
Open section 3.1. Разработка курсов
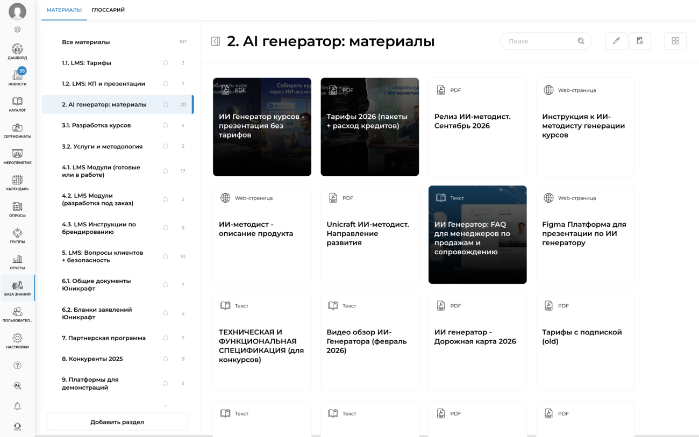coord(117,125)
